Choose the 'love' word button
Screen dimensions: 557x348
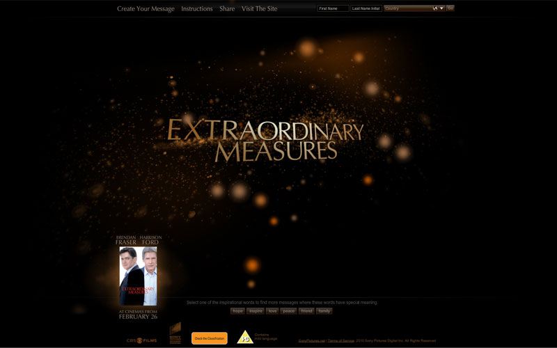[x=272, y=311]
